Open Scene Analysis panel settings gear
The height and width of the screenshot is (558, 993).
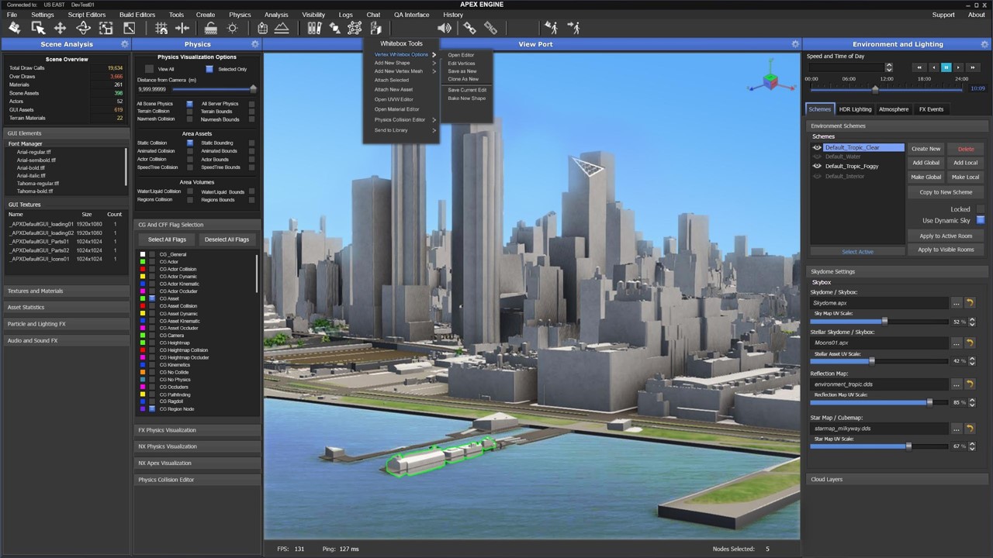125,44
